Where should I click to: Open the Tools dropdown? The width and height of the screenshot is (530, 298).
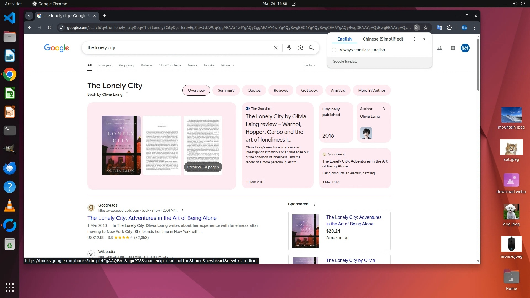[x=309, y=65]
